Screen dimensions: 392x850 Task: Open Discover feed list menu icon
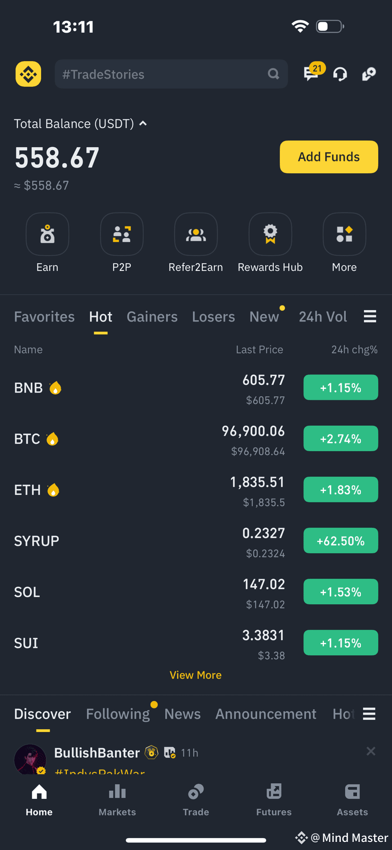[369, 714]
